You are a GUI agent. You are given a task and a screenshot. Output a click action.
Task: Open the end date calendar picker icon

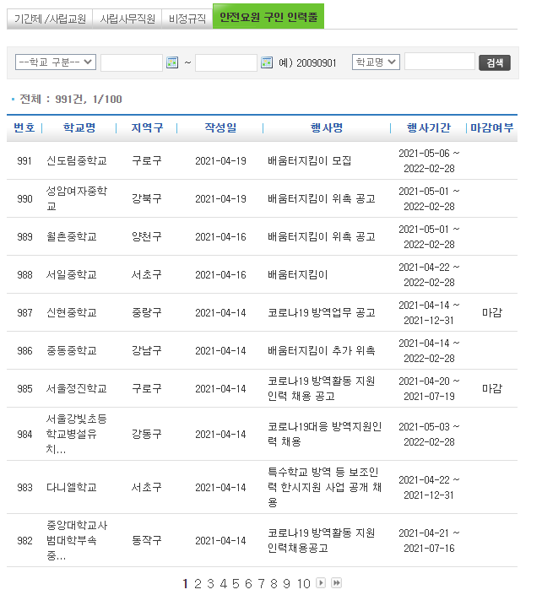[x=267, y=62]
